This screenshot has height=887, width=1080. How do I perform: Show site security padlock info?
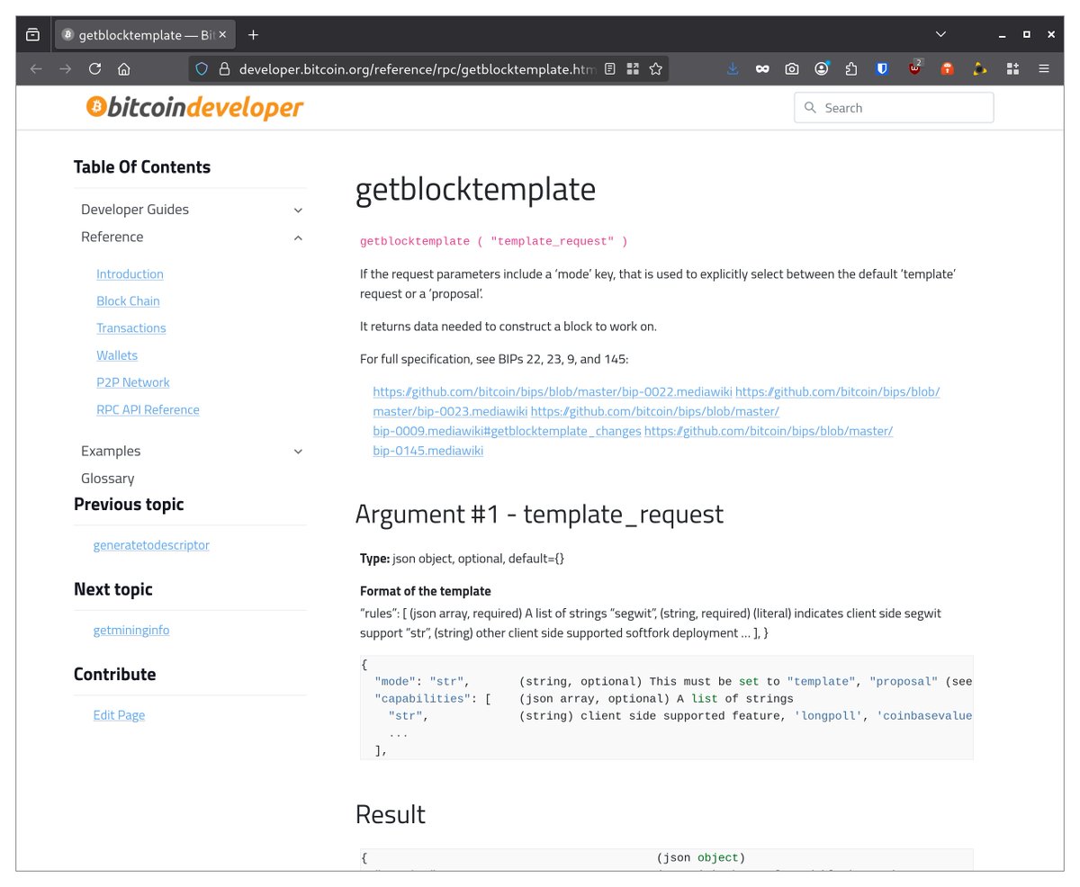[224, 68]
